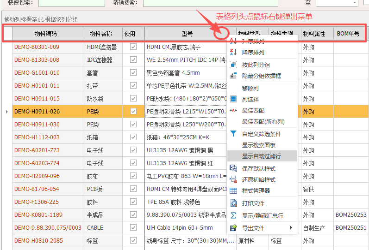Image resolution: width=369 pixels, height=250 pixels.
Task: Click the sigma summary row icon
Action: [233, 215]
